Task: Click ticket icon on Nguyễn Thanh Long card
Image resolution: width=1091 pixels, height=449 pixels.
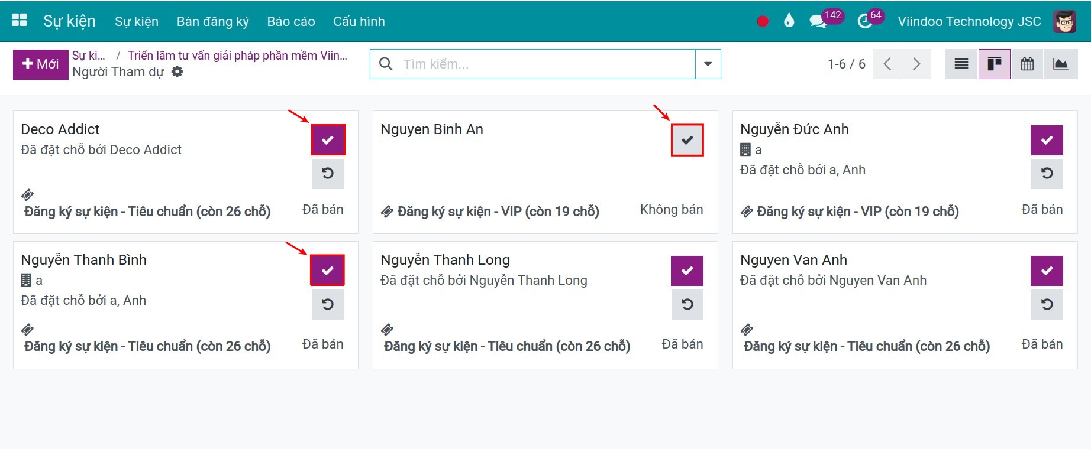Action: pos(387,329)
